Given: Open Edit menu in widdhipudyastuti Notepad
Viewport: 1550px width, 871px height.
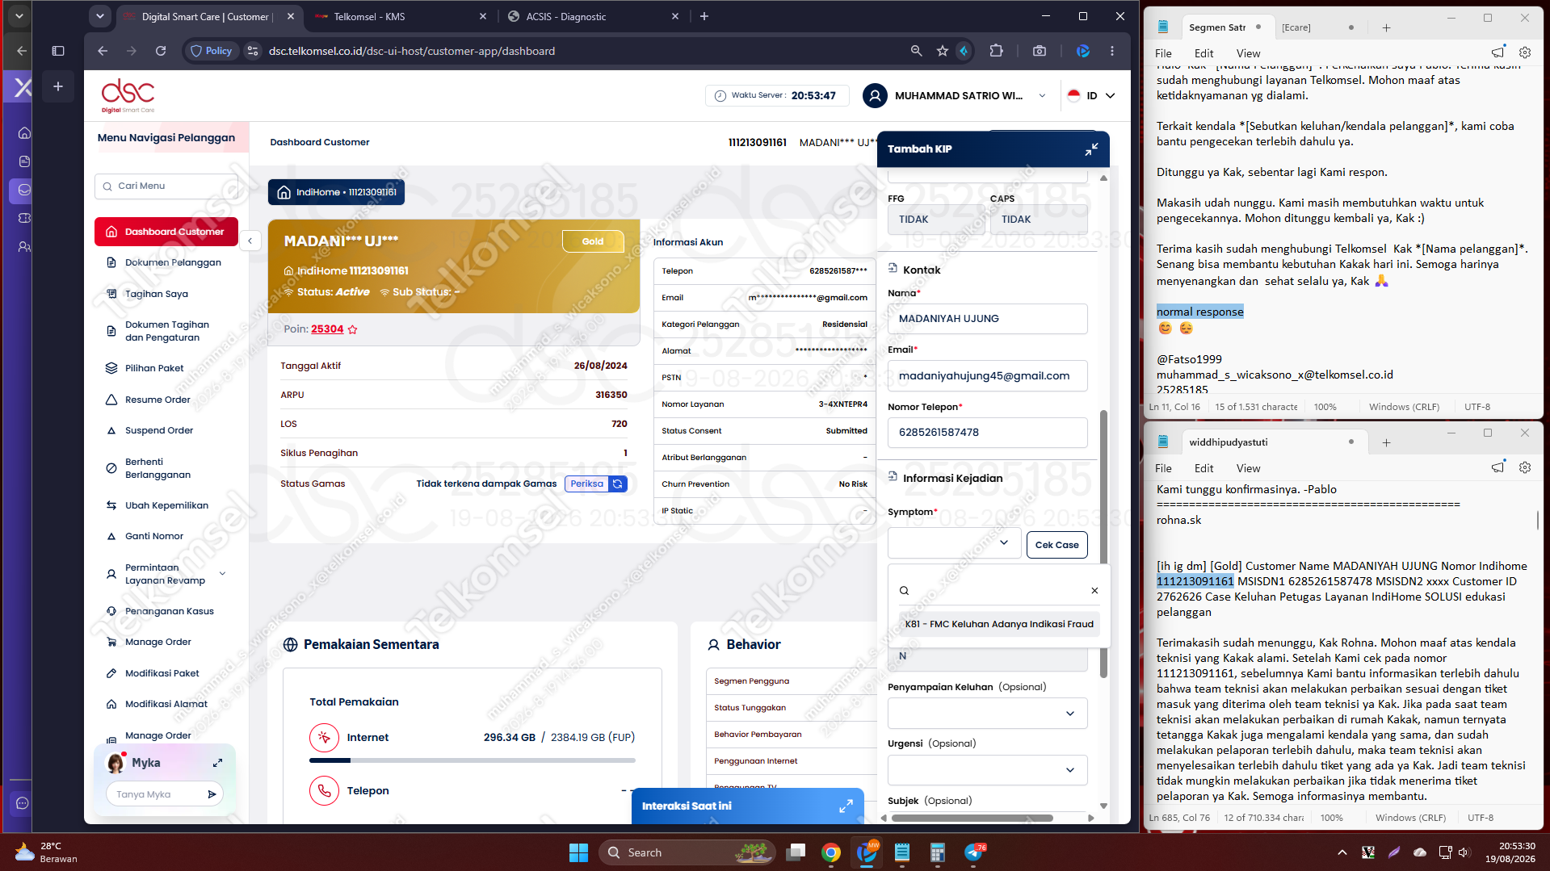Looking at the screenshot, I should 1203,468.
